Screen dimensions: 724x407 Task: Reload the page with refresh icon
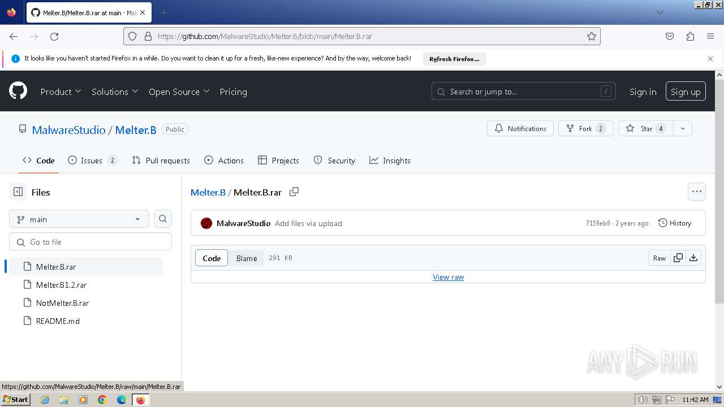54,36
